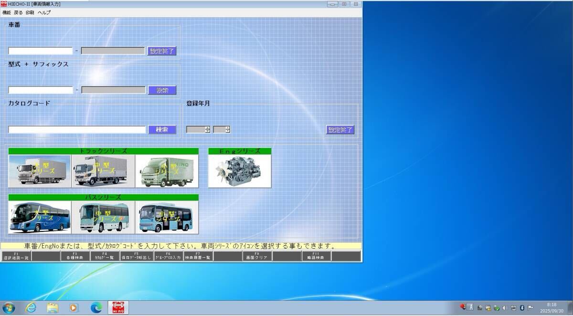Choose the medium bus series icon
The image size is (573, 316).
(103, 217)
